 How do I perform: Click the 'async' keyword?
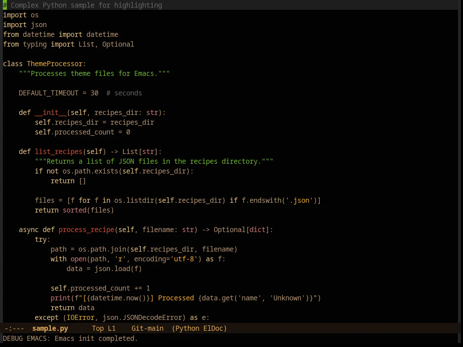point(29,230)
